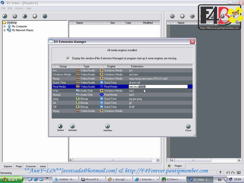Open the Windows Start menu
The height and width of the screenshot is (183, 244).
tap(11, 179)
